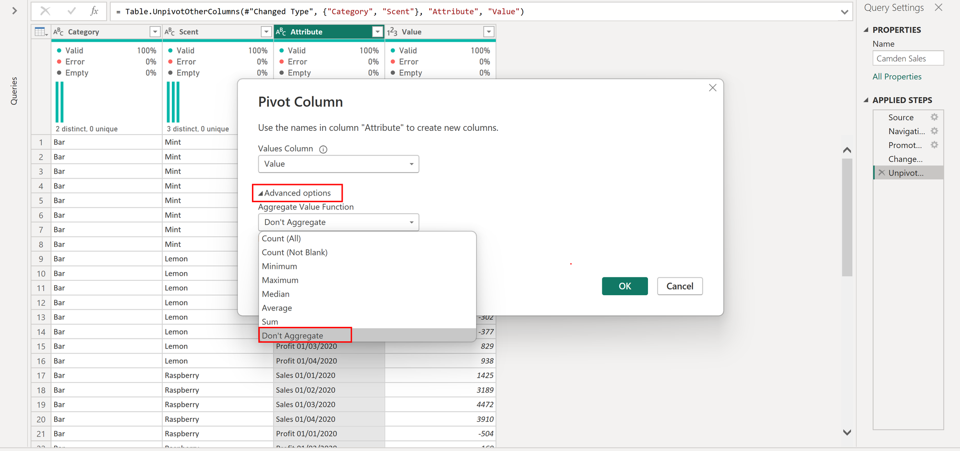Select row number 10
Viewport: 960px width, 451px height.
click(x=41, y=274)
